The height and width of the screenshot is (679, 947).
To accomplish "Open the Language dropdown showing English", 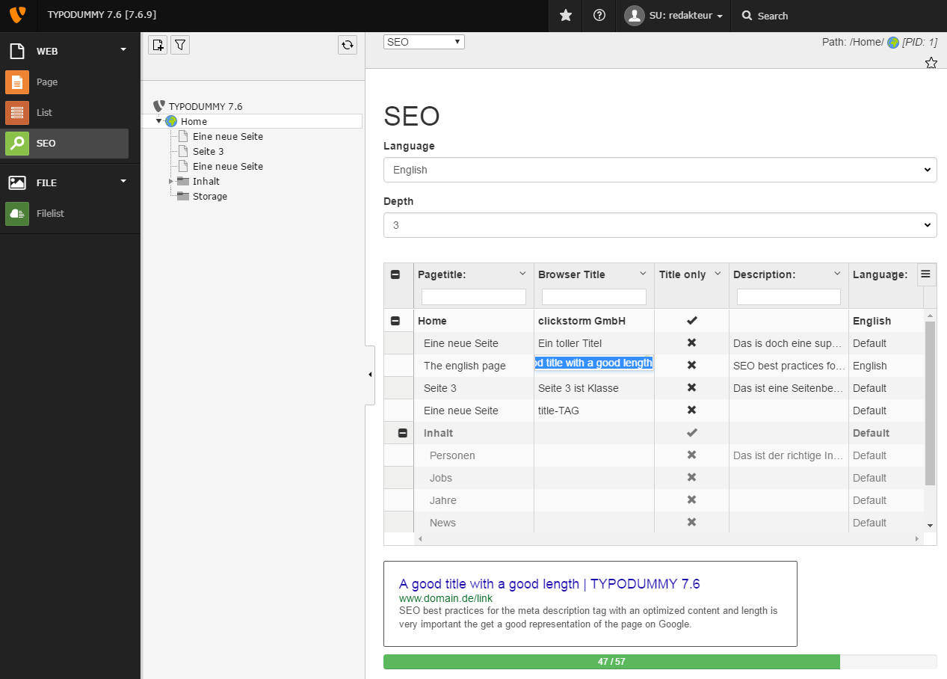I will click(x=659, y=170).
